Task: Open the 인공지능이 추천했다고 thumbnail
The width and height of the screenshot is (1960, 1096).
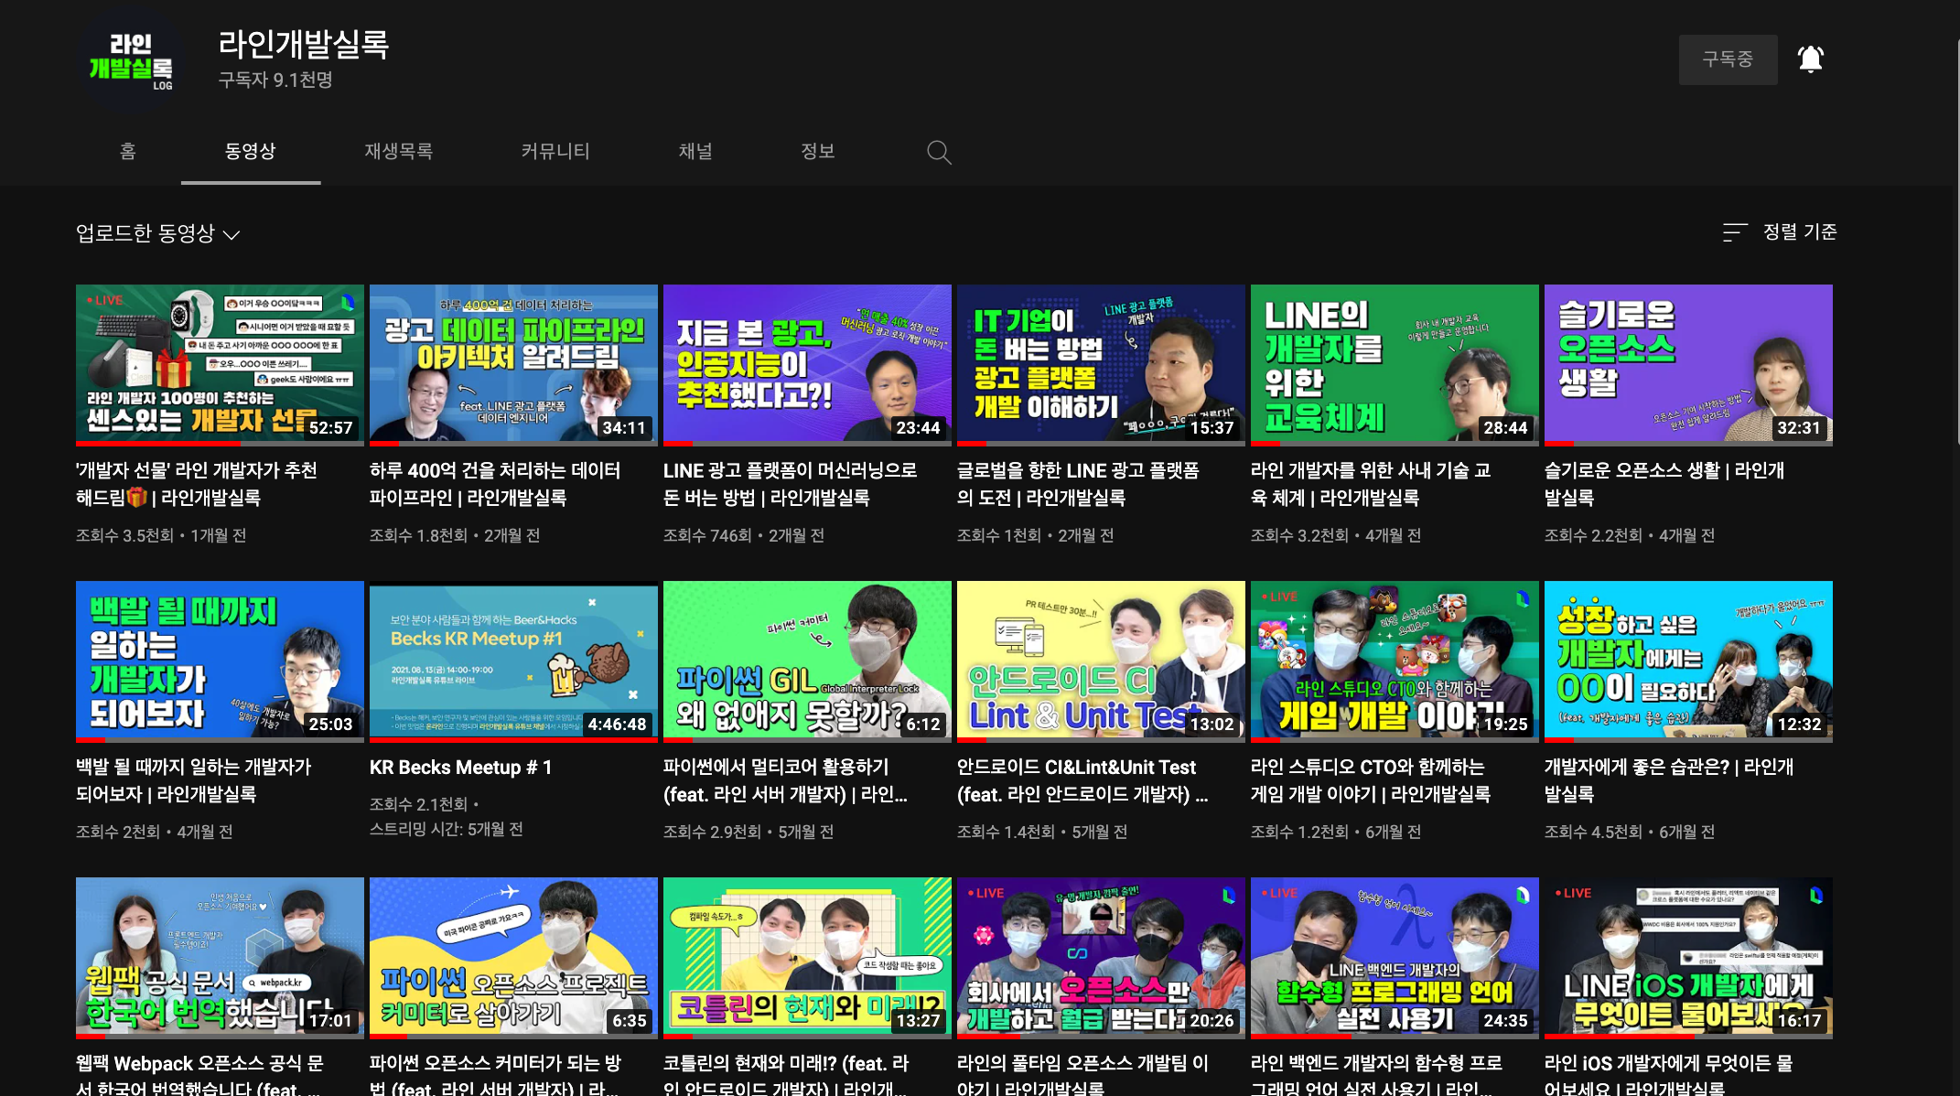Action: pyautogui.click(x=807, y=364)
